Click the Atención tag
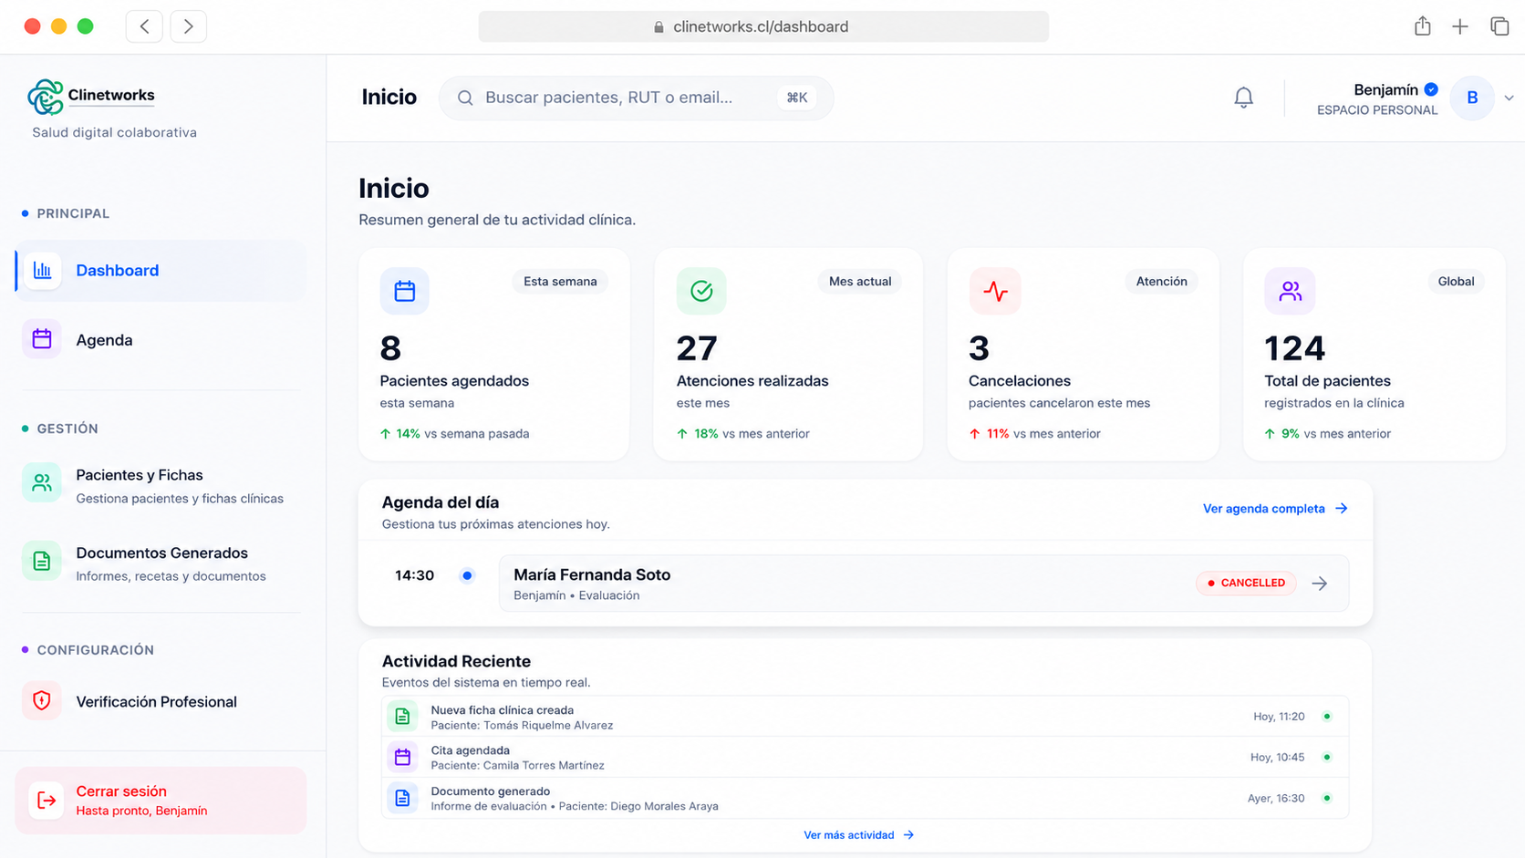 (1161, 282)
